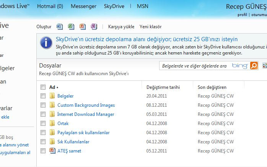The image size is (267, 167).
Task: Click the Bing search magnifier button
Action: (x=254, y=66)
